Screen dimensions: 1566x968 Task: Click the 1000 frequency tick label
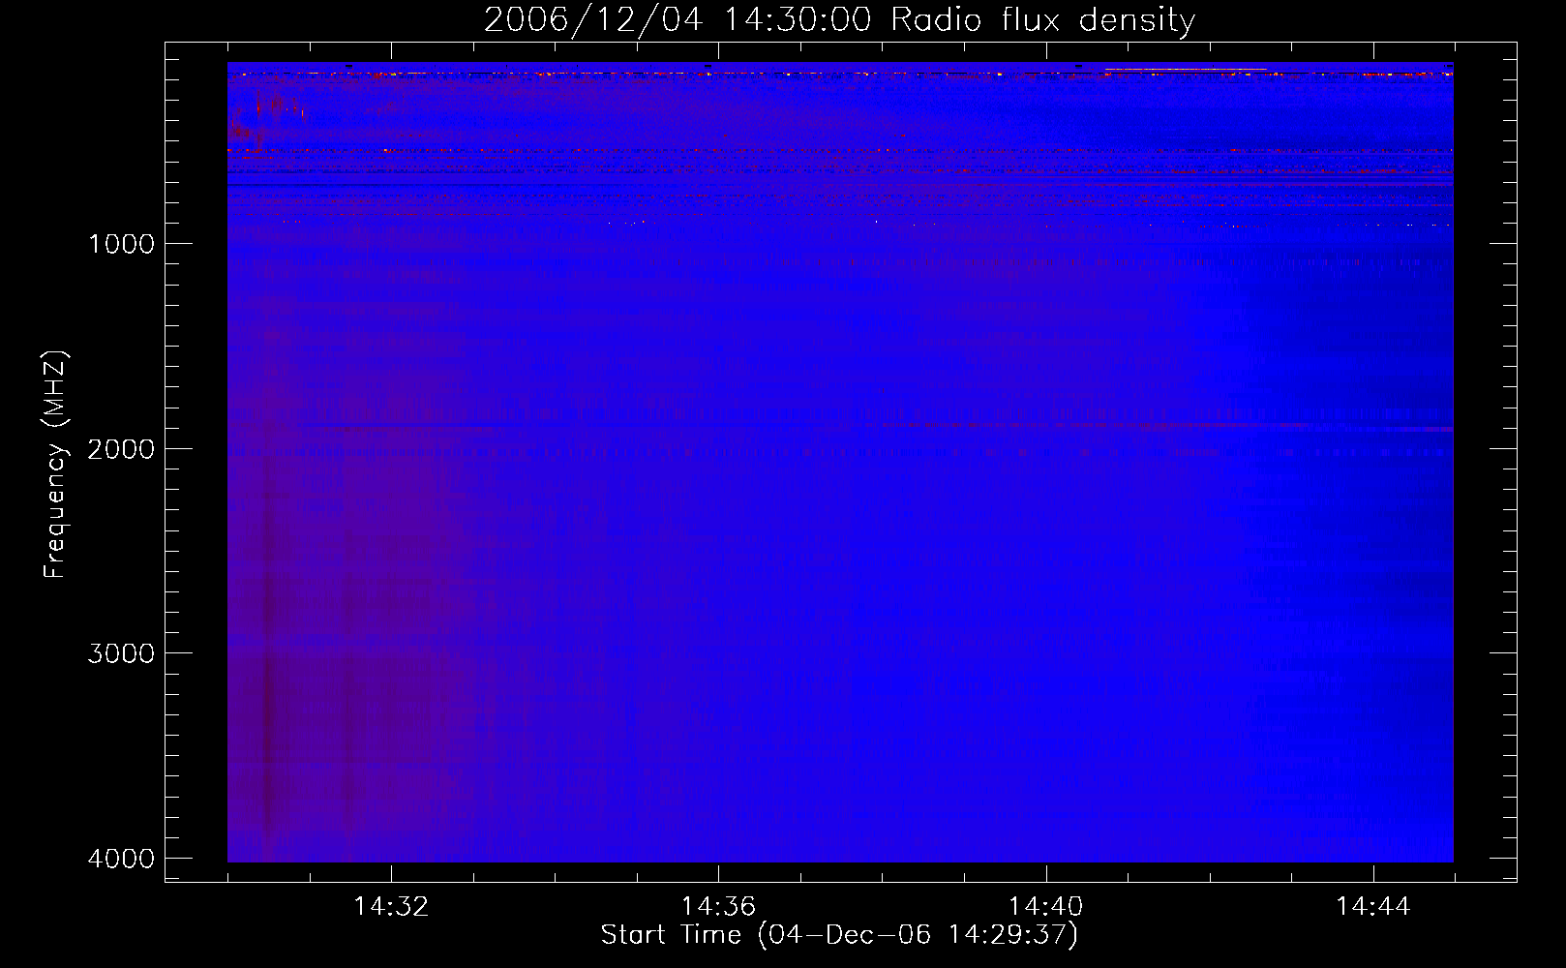(121, 244)
